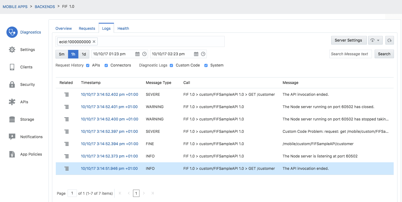Remove the ecid:1000000000 filter tag
The height and width of the screenshot is (202, 402).
coord(94,42)
